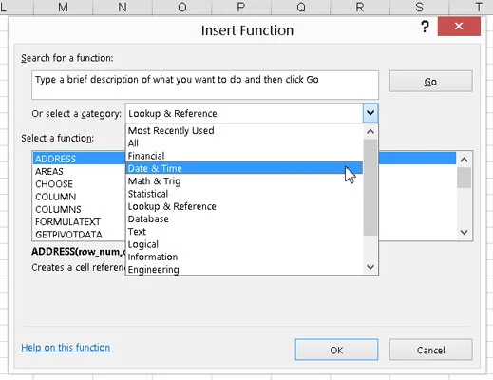Select column R header in spreadsheet
Image resolution: width=493 pixels, height=380 pixels.
[x=360, y=7]
